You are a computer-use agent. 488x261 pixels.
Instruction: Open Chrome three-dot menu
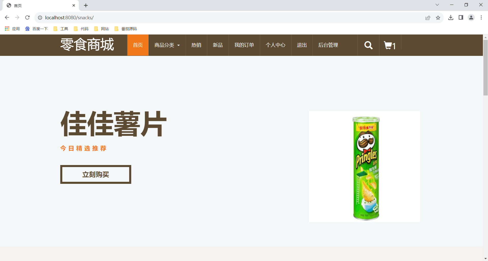(x=481, y=18)
